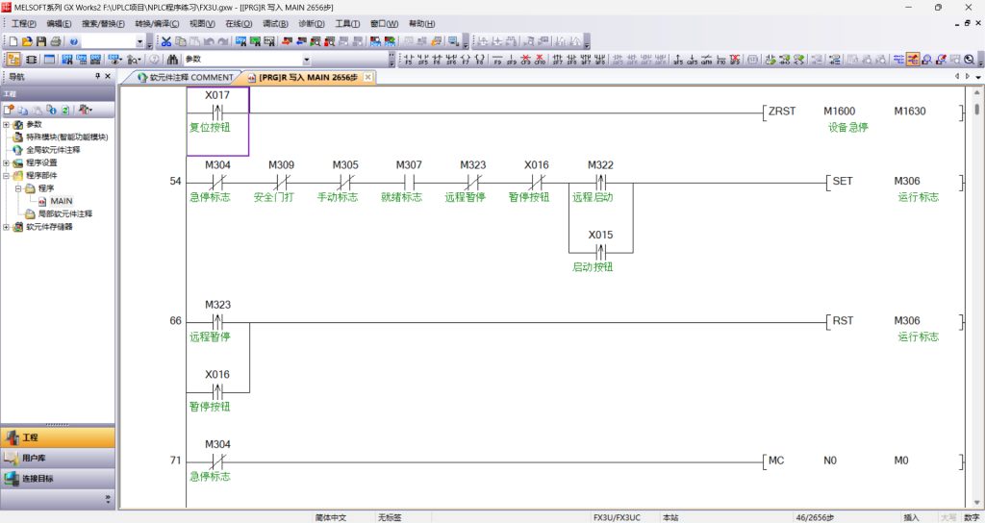The height and width of the screenshot is (523, 985).
Task: Click the binoculars find device icon
Action: [172, 59]
